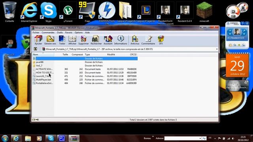The image size is (253, 142).
Task: Open the Options menu
Action: point(79,32)
